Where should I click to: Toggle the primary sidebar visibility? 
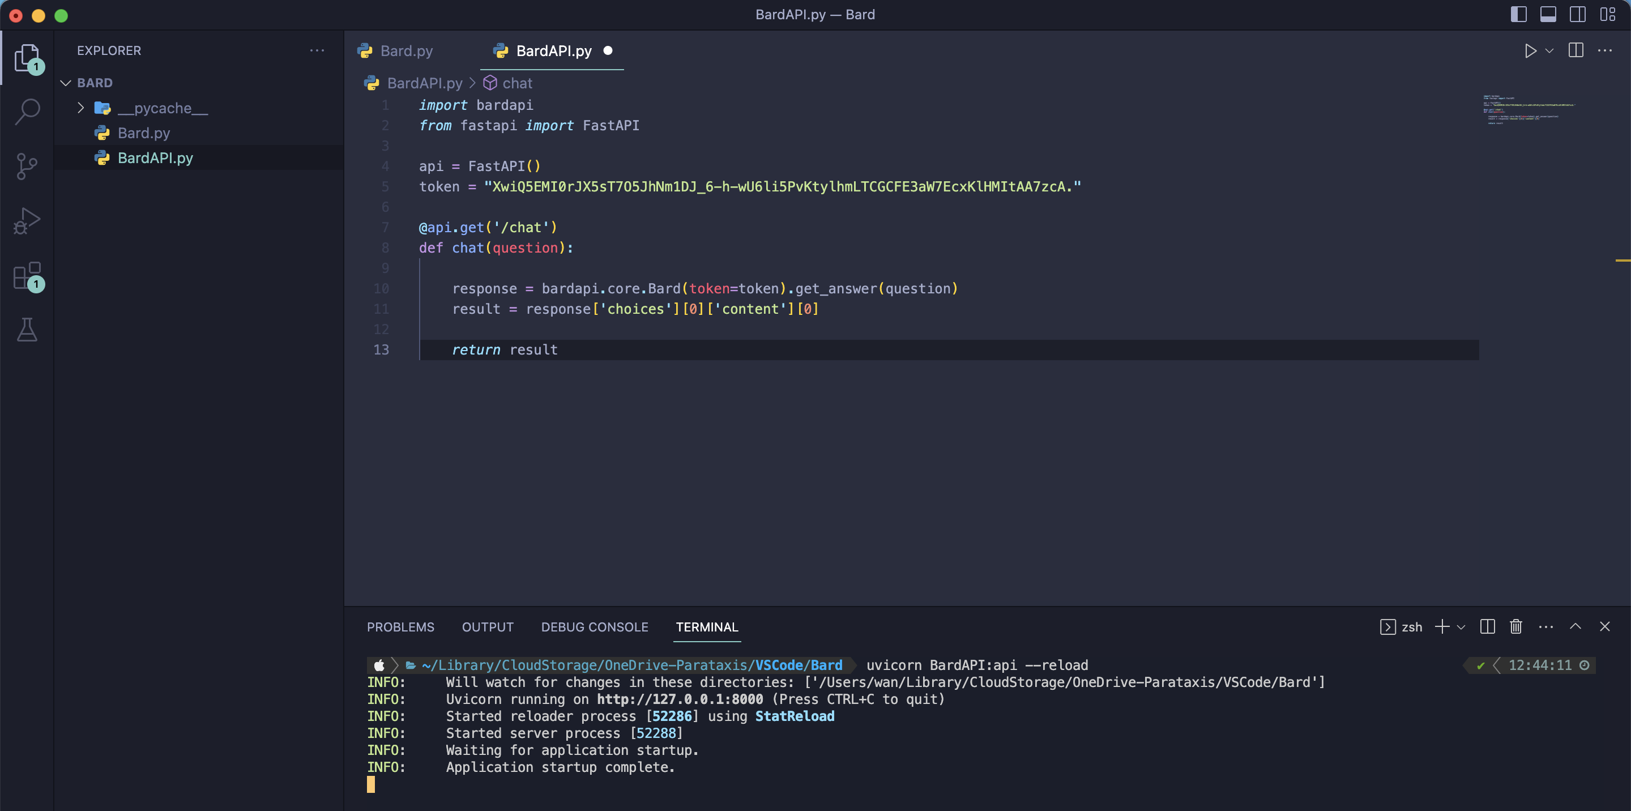point(1518,15)
